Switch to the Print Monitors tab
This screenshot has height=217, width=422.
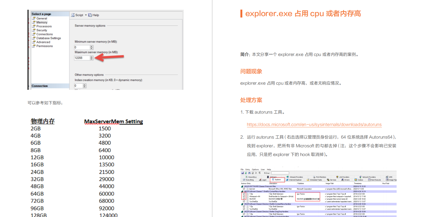click(x=319, y=177)
